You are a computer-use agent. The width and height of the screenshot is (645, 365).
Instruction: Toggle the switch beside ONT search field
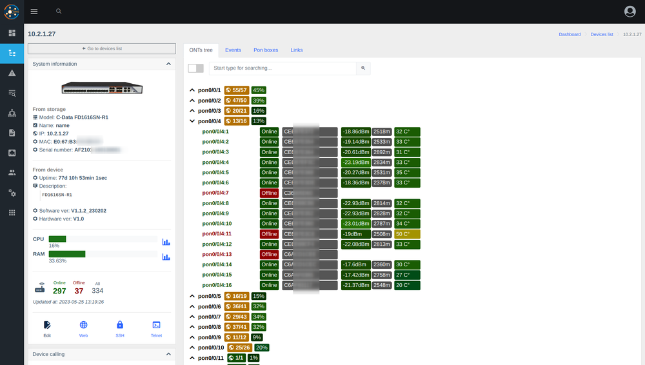coord(195,68)
